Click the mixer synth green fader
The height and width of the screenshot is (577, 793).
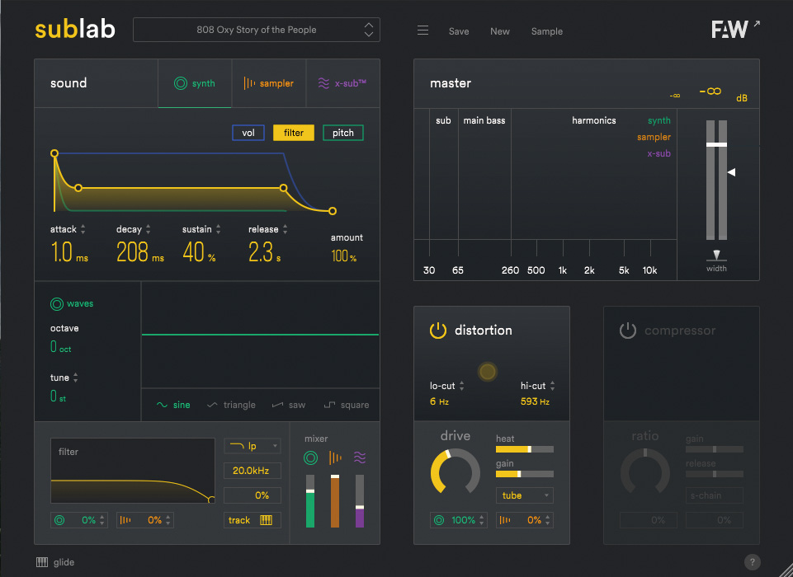coord(310,501)
